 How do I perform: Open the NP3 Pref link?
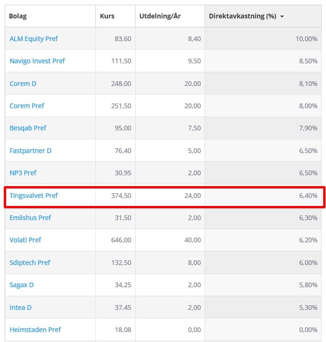tap(23, 173)
